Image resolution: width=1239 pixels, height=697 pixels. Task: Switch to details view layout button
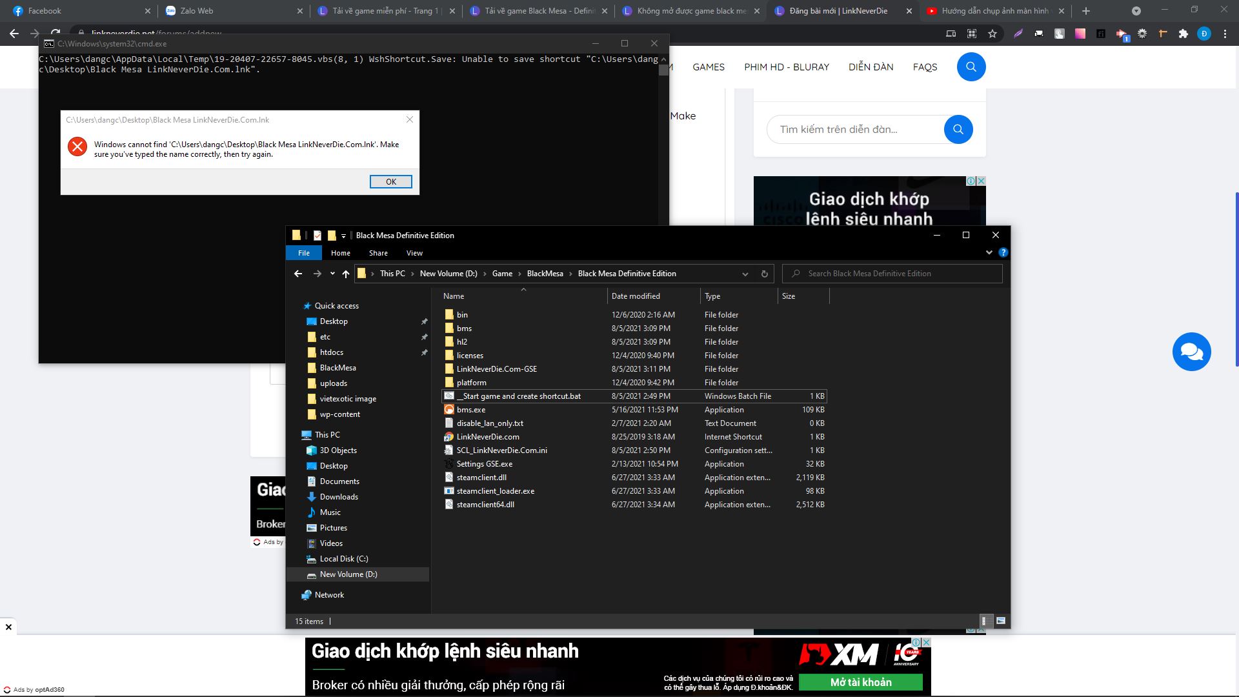click(x=985, y=621)
